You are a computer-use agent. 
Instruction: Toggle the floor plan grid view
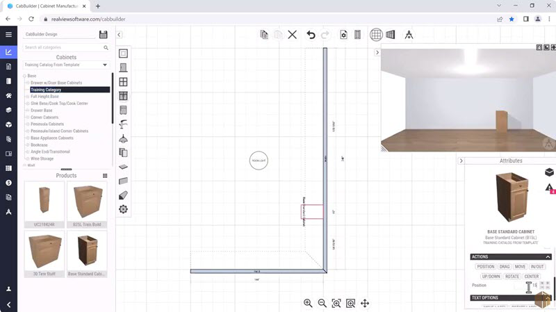(376, 35)
